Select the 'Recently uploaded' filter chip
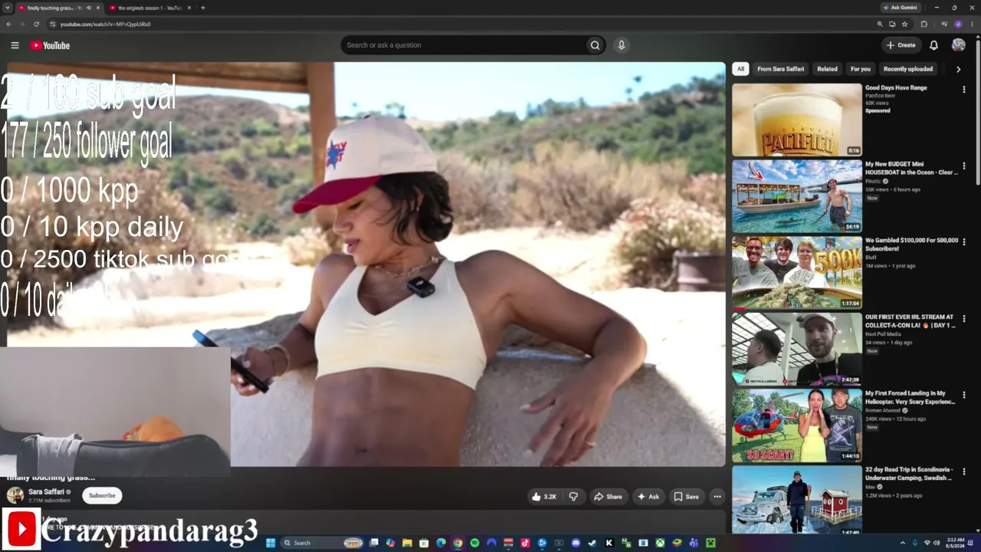Image resolution: width=981 pixels, height=552 pixels. (x=908, y=69)
